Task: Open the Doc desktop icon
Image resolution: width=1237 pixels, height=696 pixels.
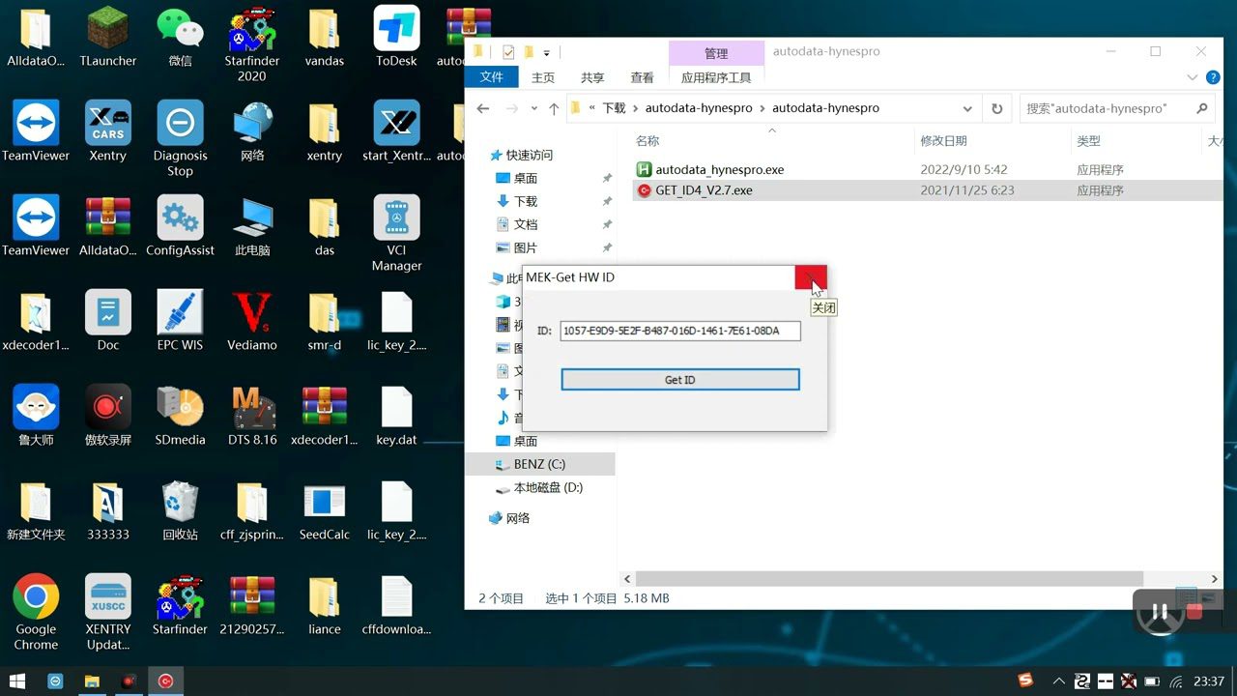Action: [x=107, y=321]
